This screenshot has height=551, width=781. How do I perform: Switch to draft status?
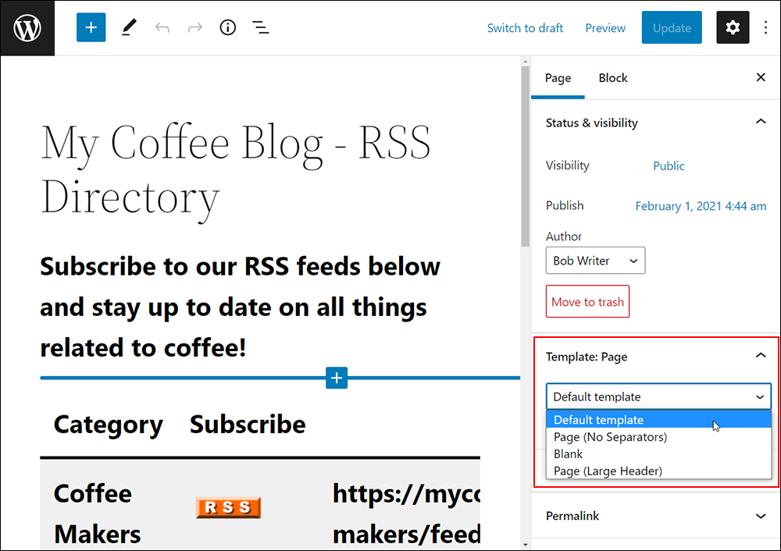tap(525, 28)
